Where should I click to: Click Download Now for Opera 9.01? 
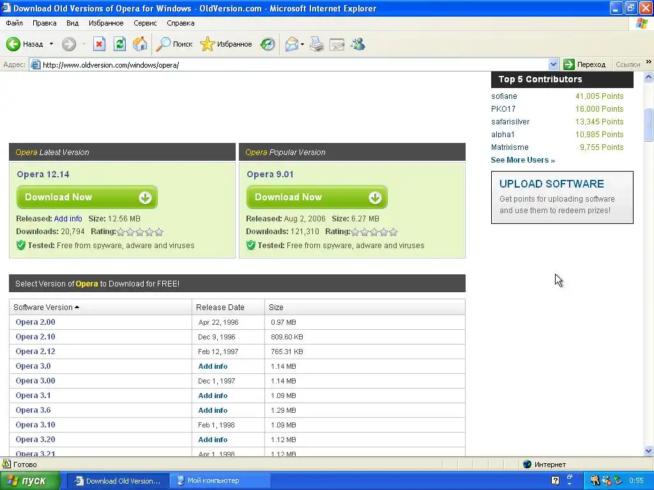(317, 197)
